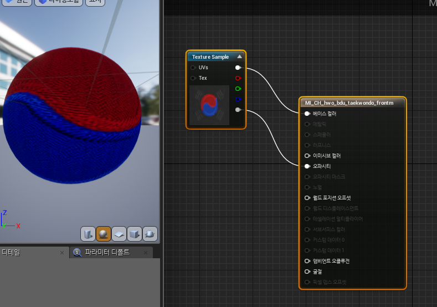Click the 앰비언트 오클루전 input pin
Image resolution: width=437 pixels, height=307 pixels.
pos(307,261)
